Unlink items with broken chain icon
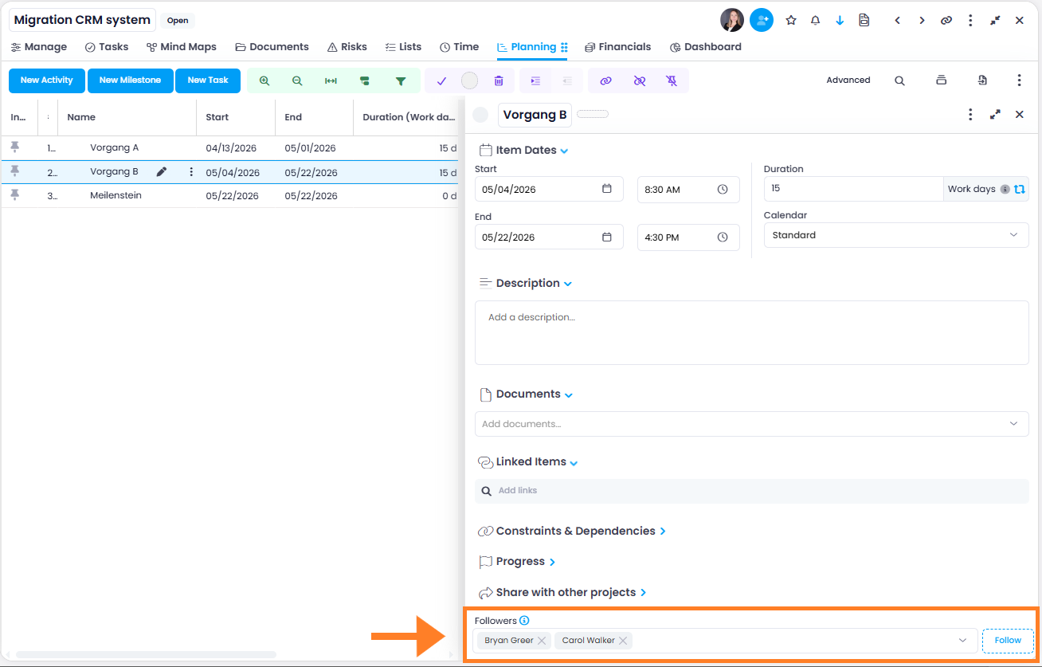The width and height of the screenshot is (1042, 667). (639, 80)
